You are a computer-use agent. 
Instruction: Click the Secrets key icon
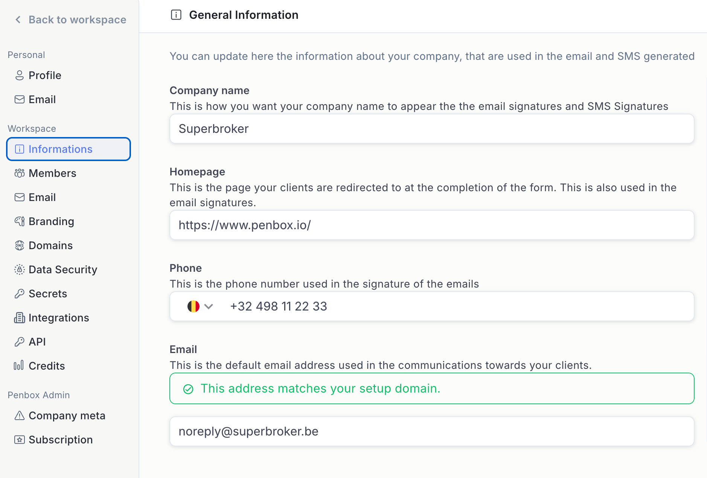click(20, 294)
